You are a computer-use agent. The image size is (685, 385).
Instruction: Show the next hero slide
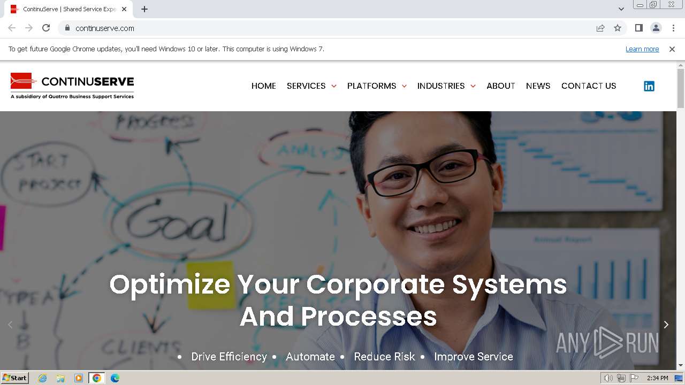[x=666, y=325]
